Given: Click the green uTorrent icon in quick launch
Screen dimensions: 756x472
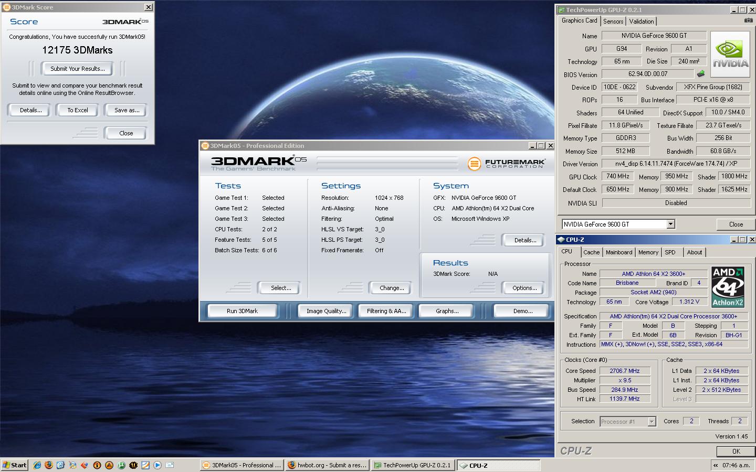Looking at the screenshot, I should point(121,465).
